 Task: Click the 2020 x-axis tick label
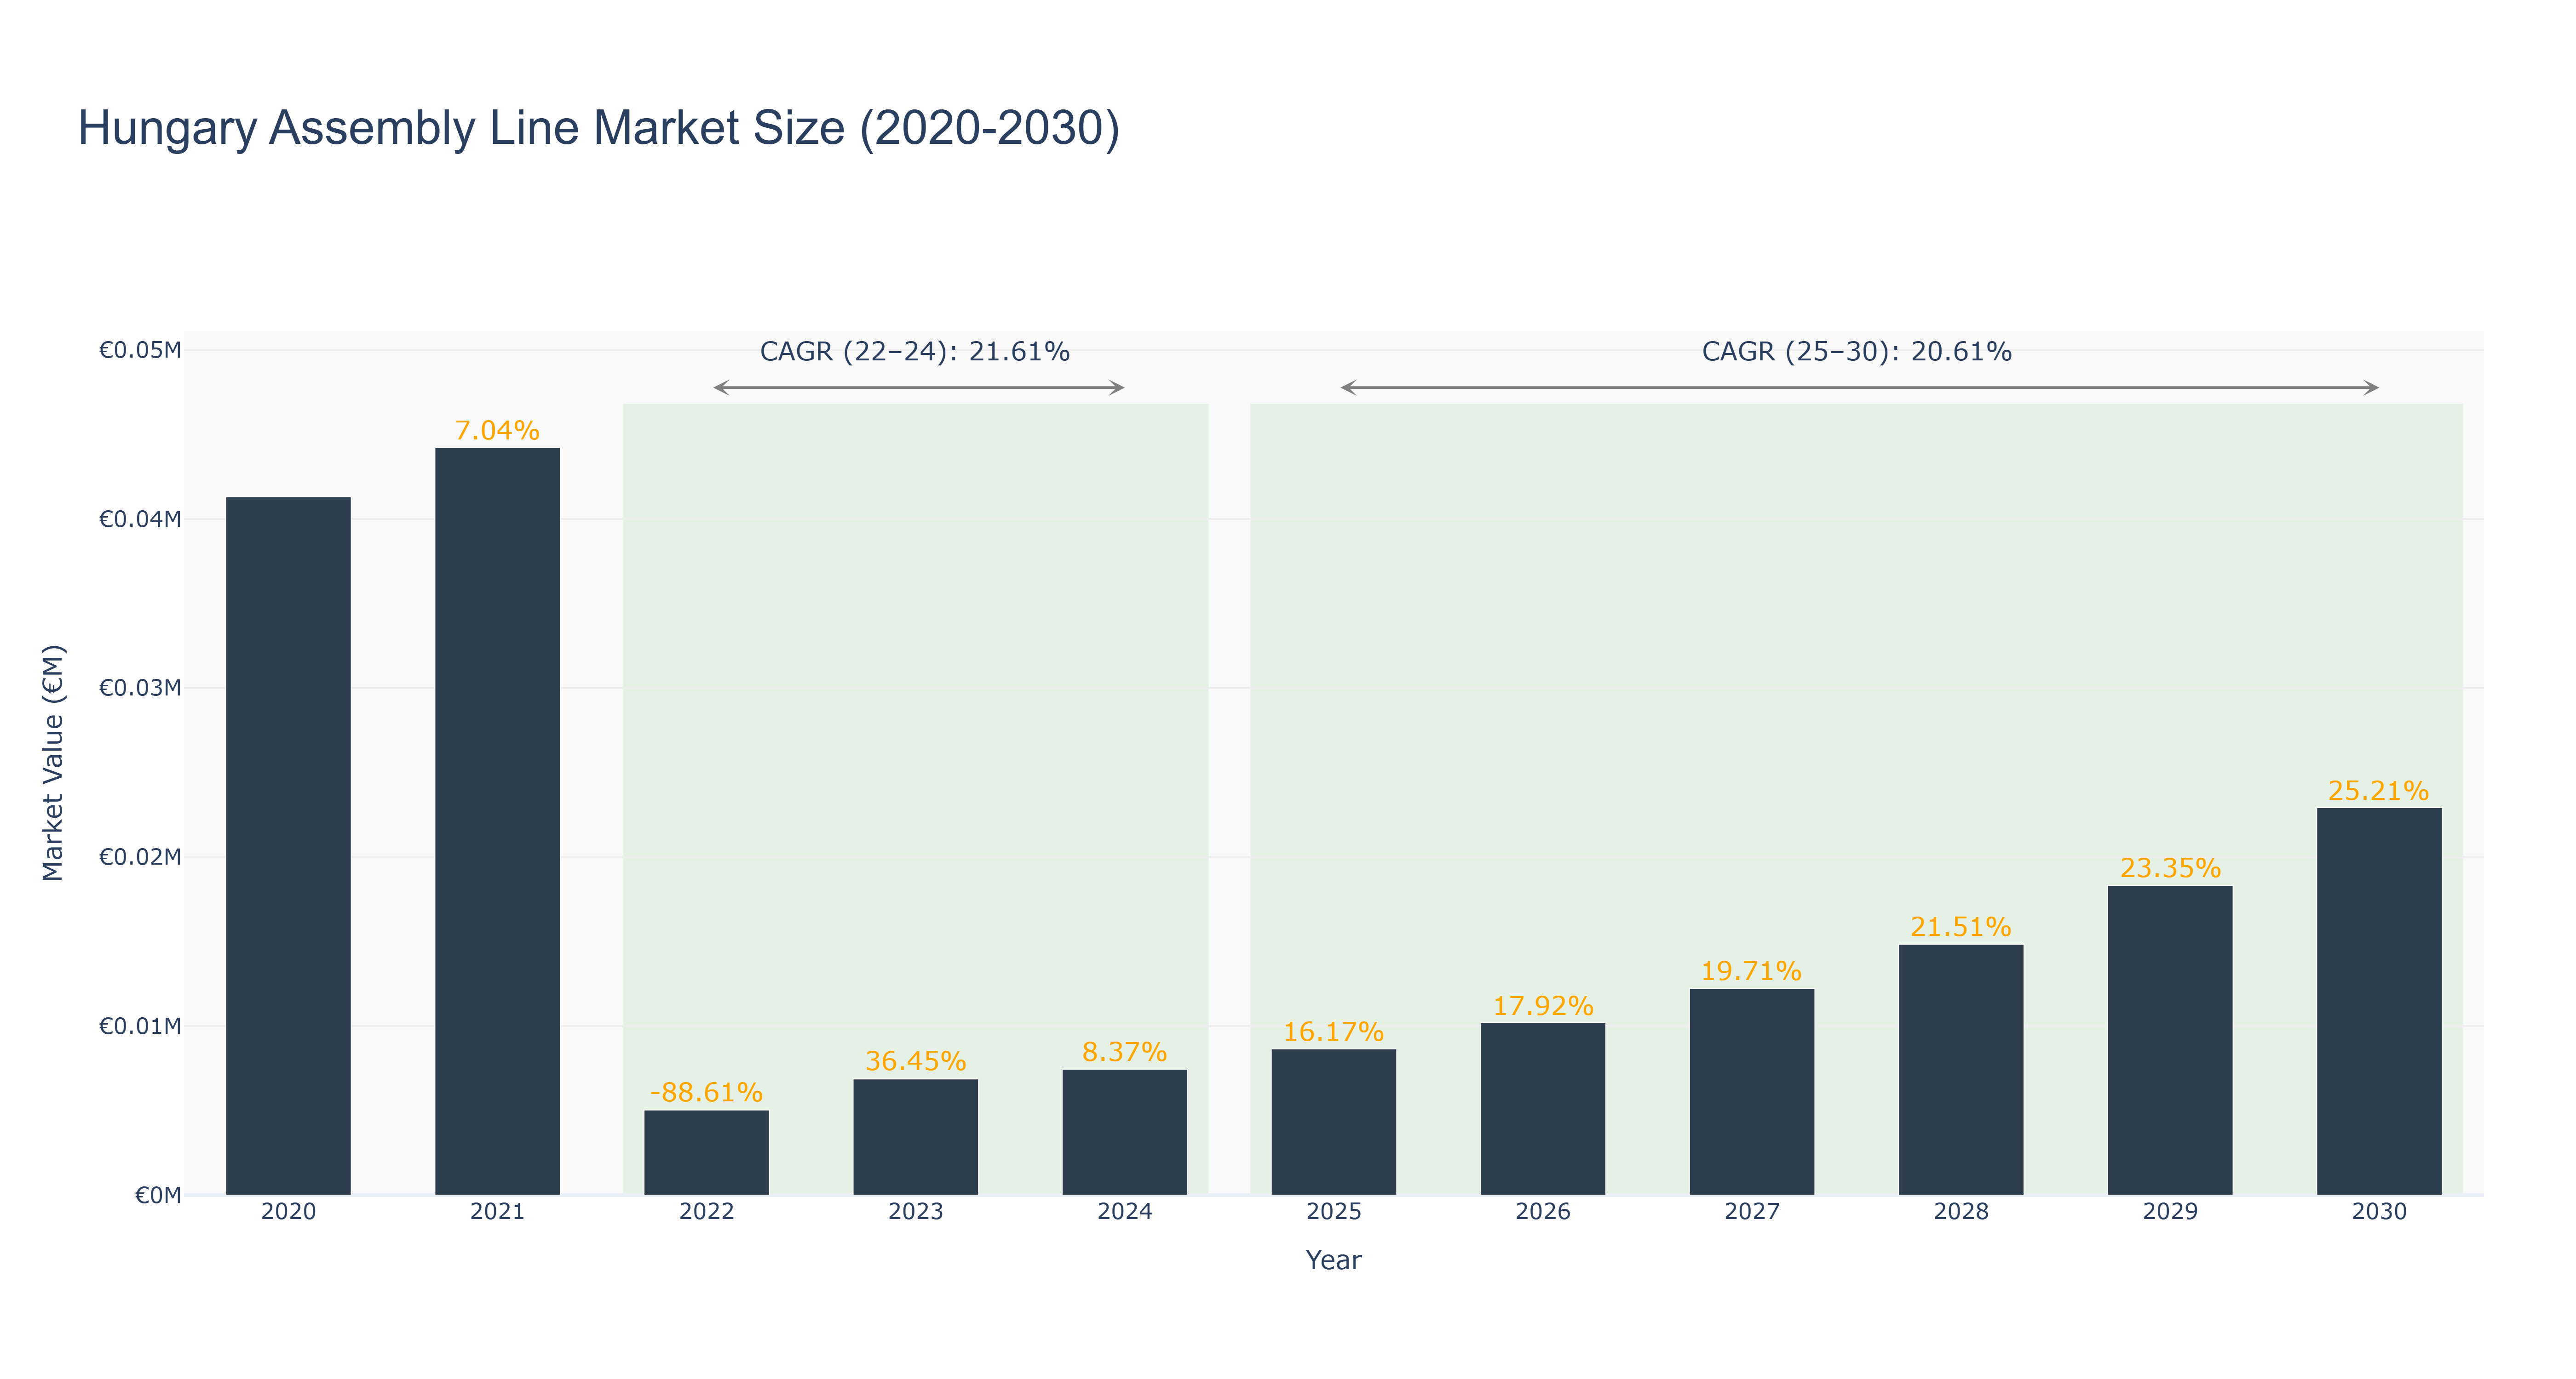[288, 1212]
